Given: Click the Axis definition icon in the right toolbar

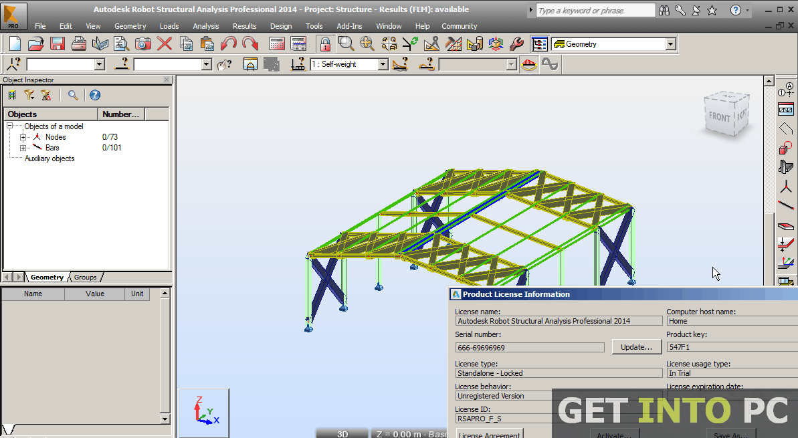Looking at the screenshot, I should 785,90.
